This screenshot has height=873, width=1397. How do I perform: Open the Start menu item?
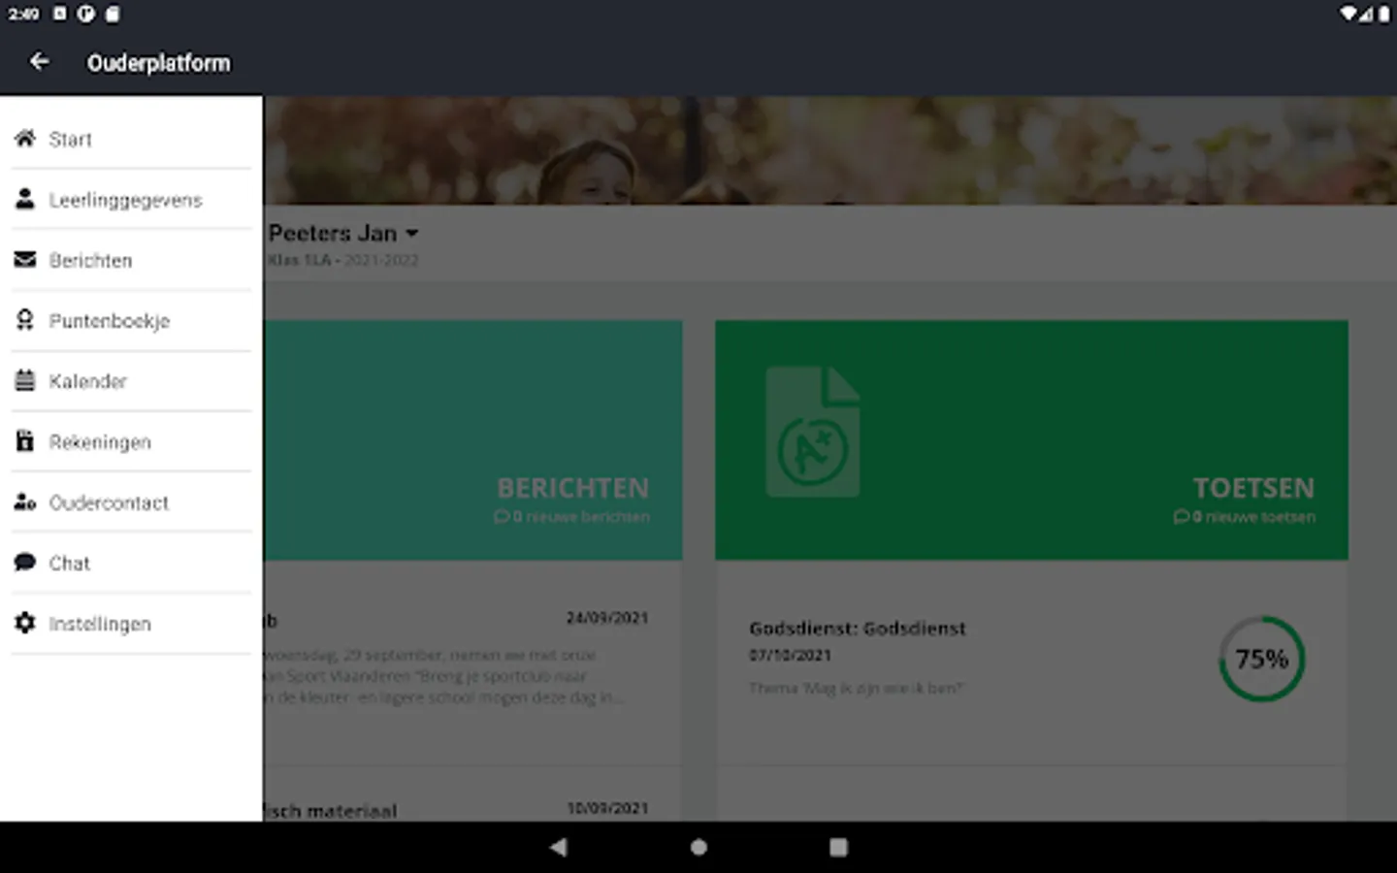click(131, 139)
